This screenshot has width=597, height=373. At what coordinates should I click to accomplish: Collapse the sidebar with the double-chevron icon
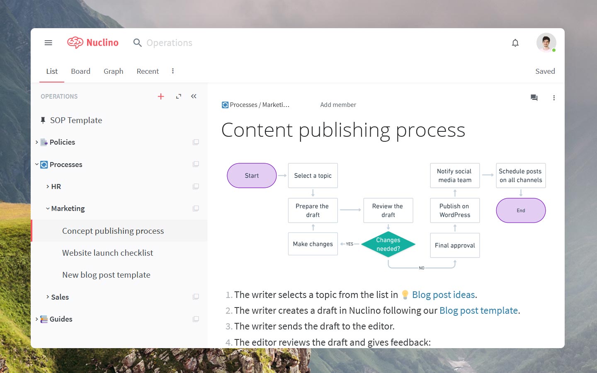click(x=193, y=96)
